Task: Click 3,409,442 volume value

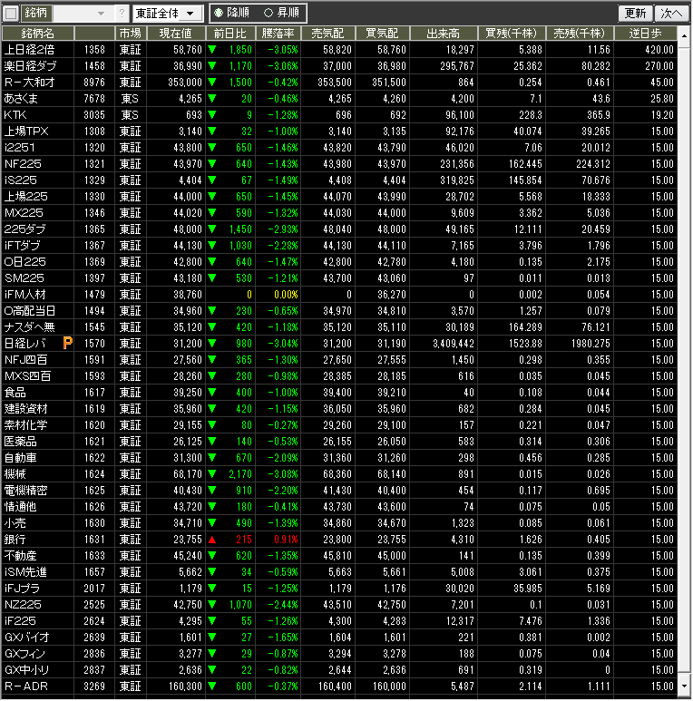Action: click(x=454, y=344)
